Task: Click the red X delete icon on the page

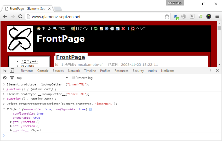Action: tap(123, 29)
